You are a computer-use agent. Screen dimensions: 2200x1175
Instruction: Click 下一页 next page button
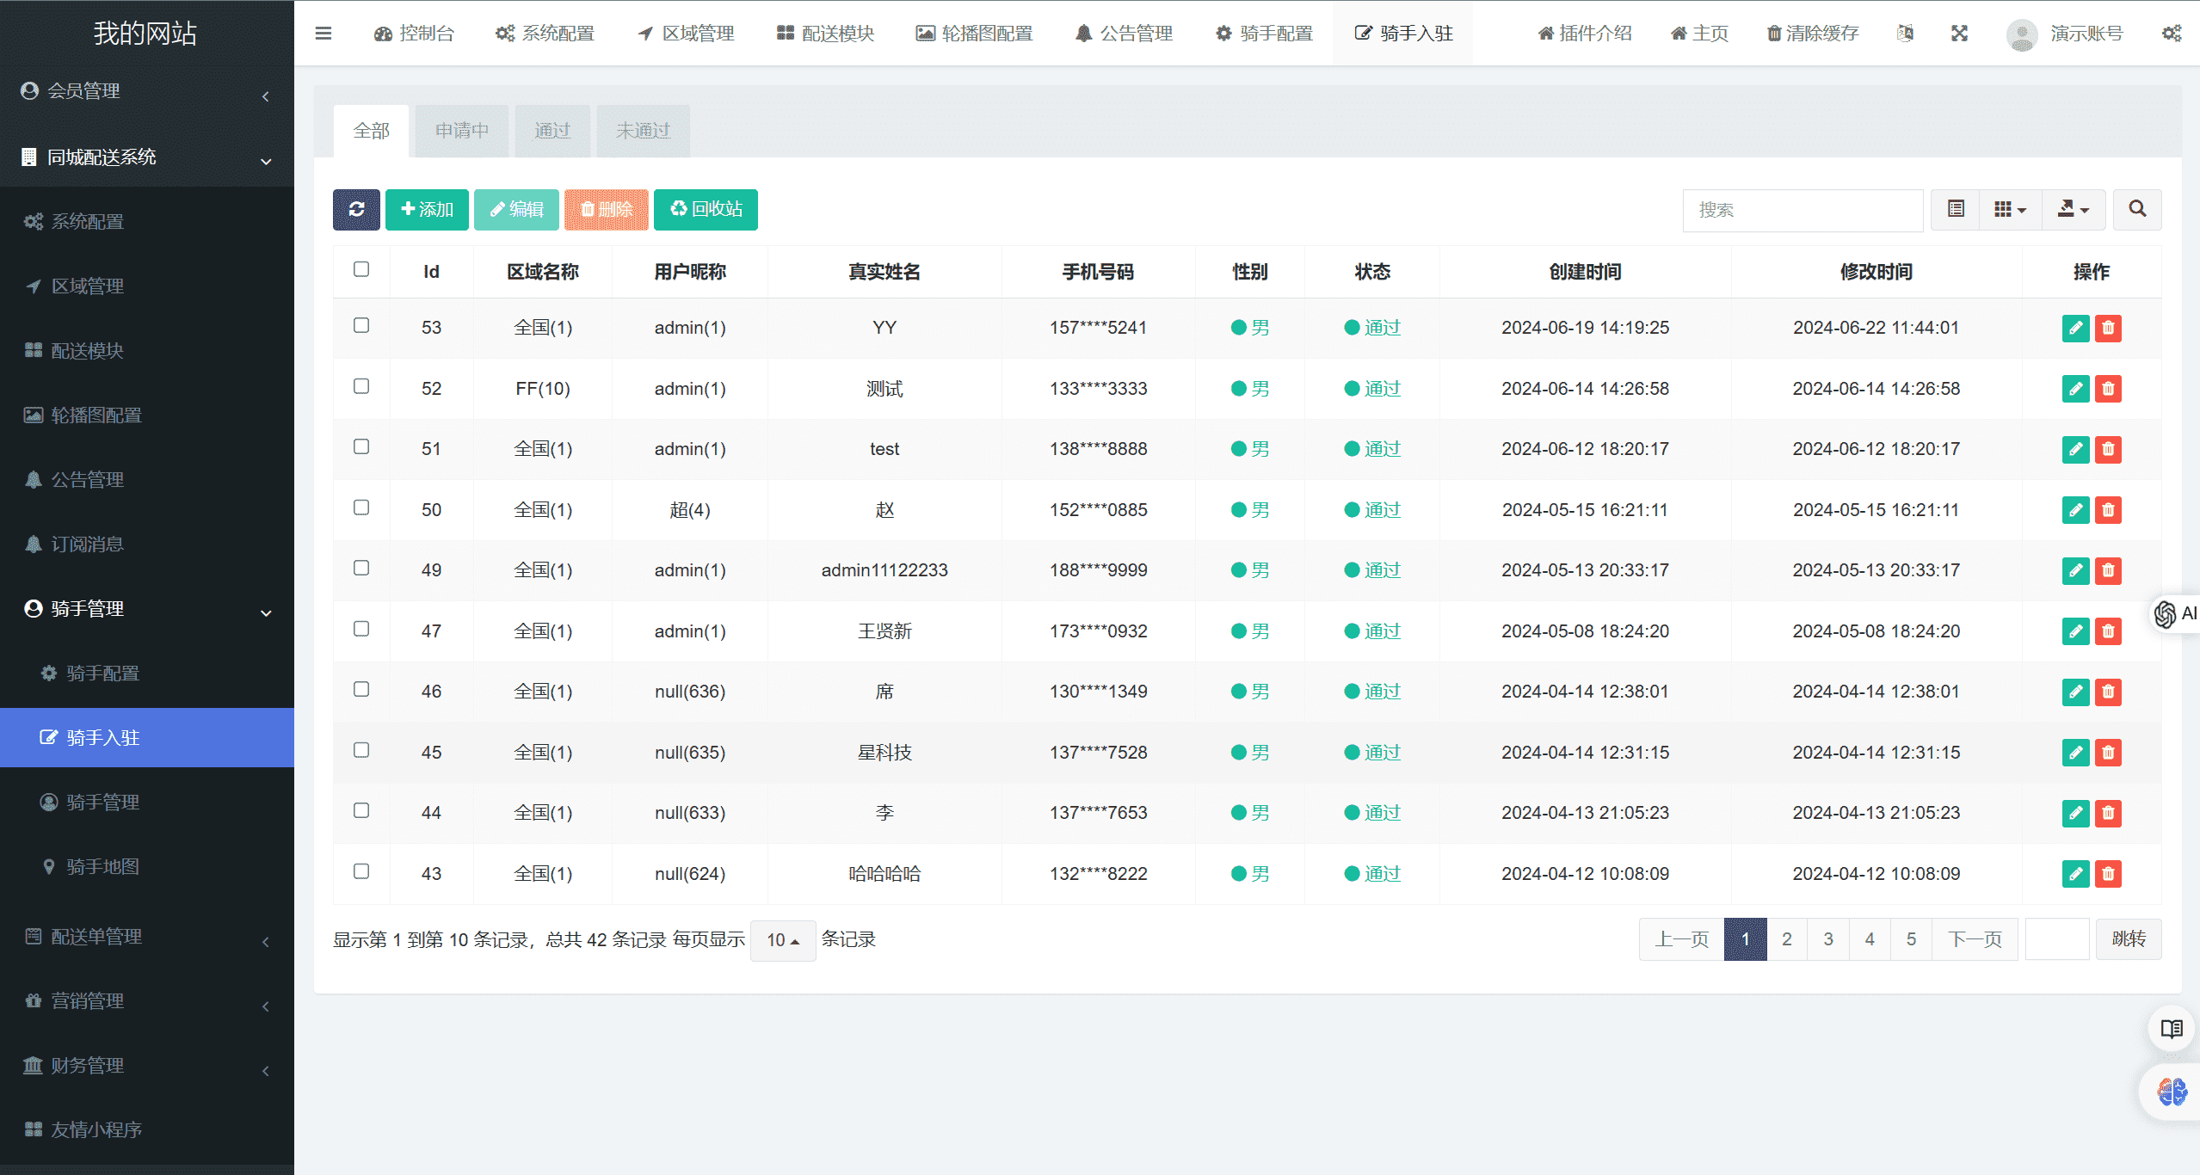click(x=1975, y=939)
